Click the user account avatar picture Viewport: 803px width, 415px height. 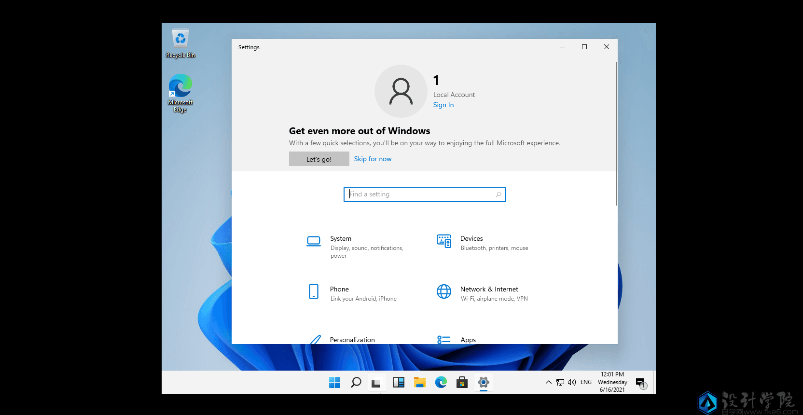[x=401, y=91]
